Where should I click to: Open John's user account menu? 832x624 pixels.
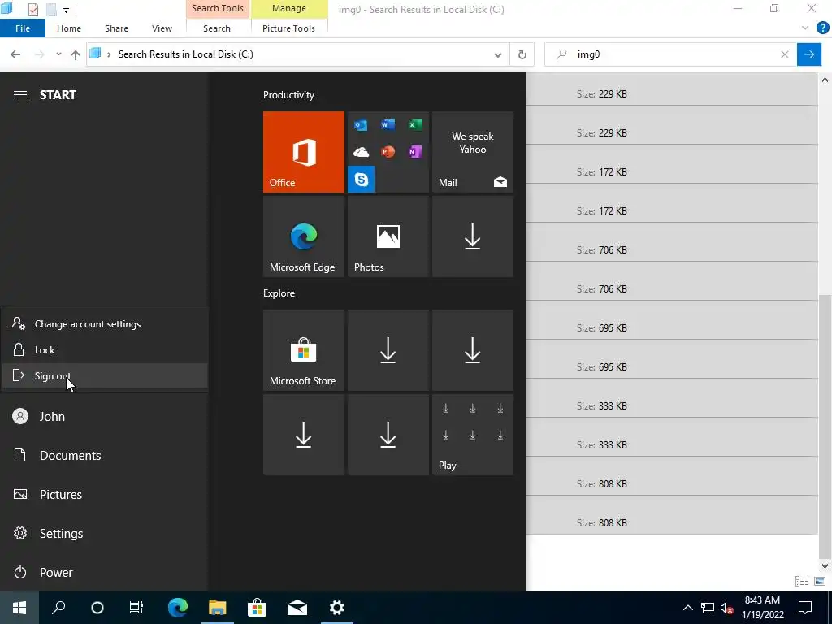tap(104, 417)
